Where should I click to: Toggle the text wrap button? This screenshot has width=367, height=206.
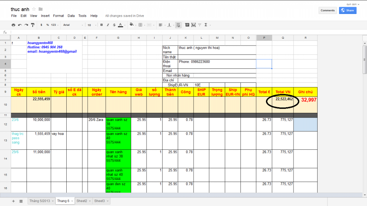pos(178,25)
